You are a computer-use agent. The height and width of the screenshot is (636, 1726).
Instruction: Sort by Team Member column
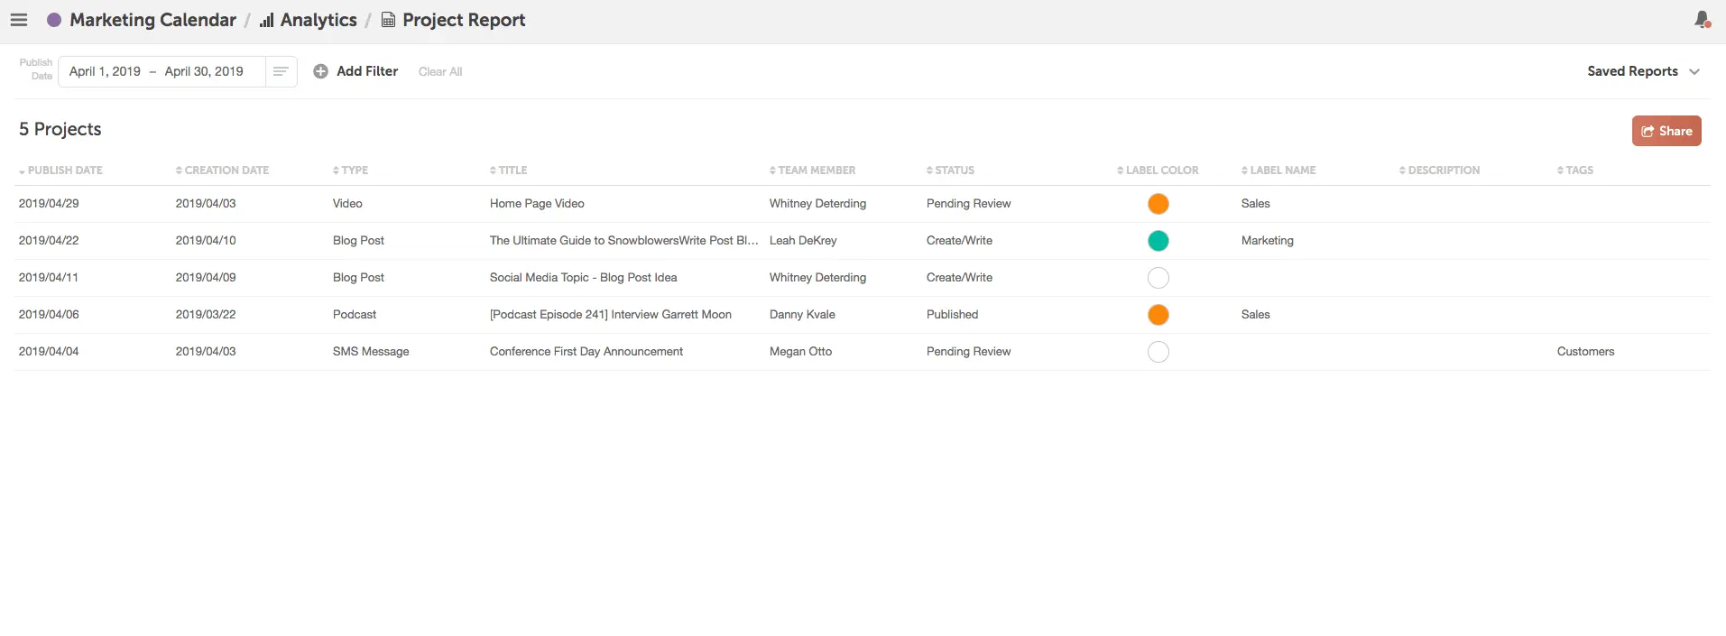(812, 171)
